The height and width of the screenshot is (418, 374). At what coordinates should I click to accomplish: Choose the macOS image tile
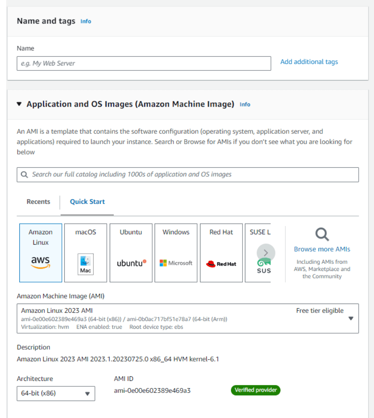(86, 252)
